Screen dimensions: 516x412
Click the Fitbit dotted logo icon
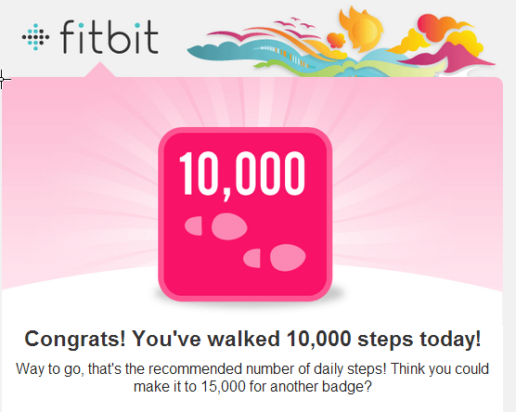(36, 37)
